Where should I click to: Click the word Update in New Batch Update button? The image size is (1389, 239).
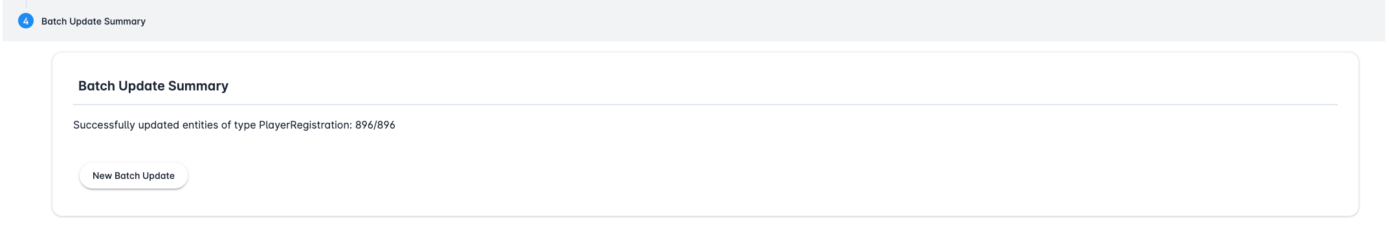(x=159, y=176)
